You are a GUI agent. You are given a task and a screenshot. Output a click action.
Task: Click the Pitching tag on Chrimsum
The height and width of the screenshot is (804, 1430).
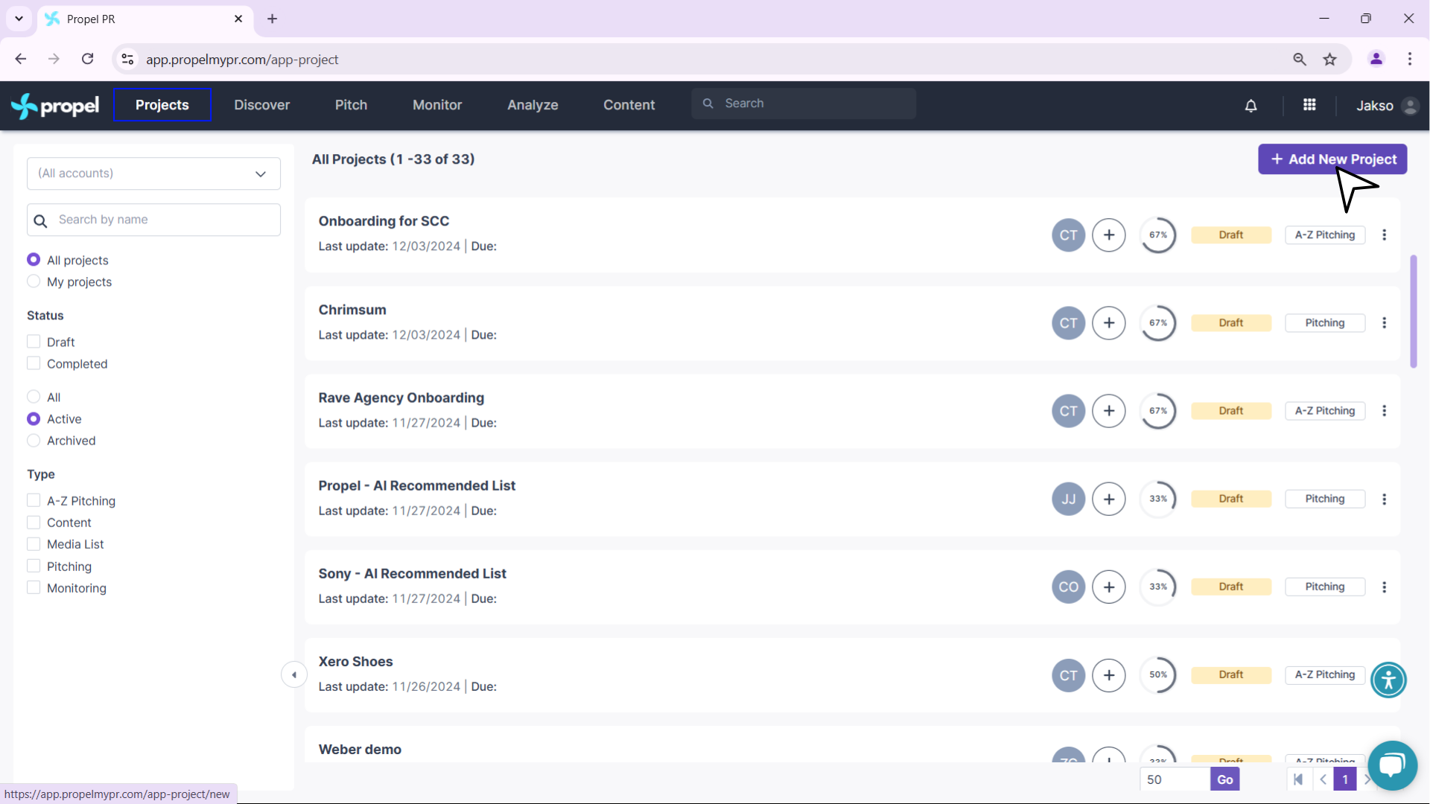[1325, 323]
